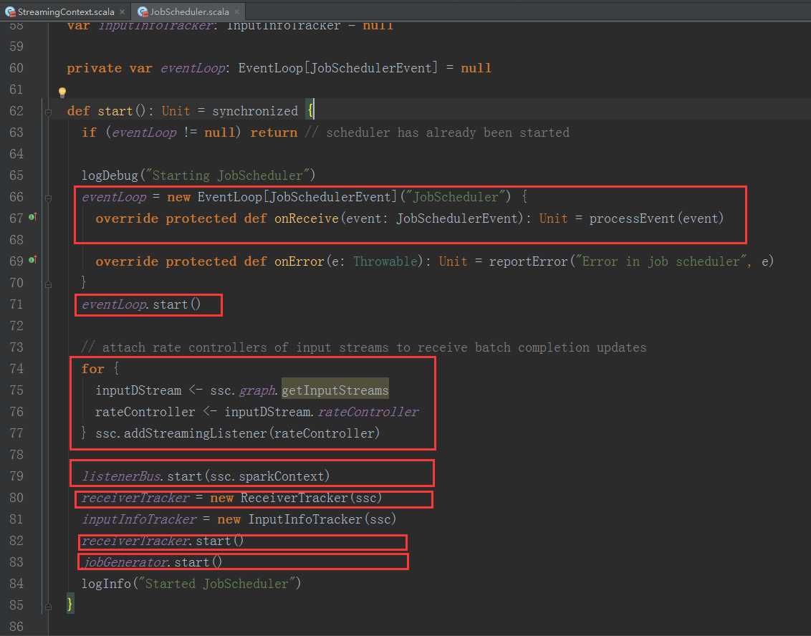Click reportError call on line 69
811x636 pixels.
pyautogui.click(x=527, y=261)
